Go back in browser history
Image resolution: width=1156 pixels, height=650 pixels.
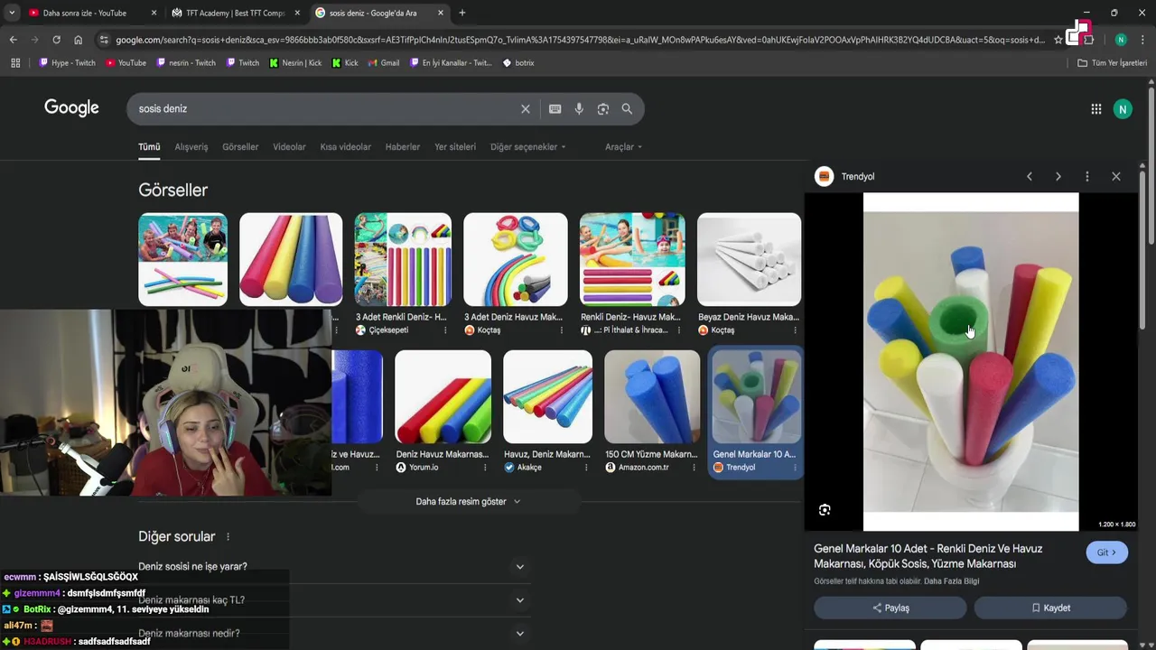pyautogui.click(x=13, y=40)
